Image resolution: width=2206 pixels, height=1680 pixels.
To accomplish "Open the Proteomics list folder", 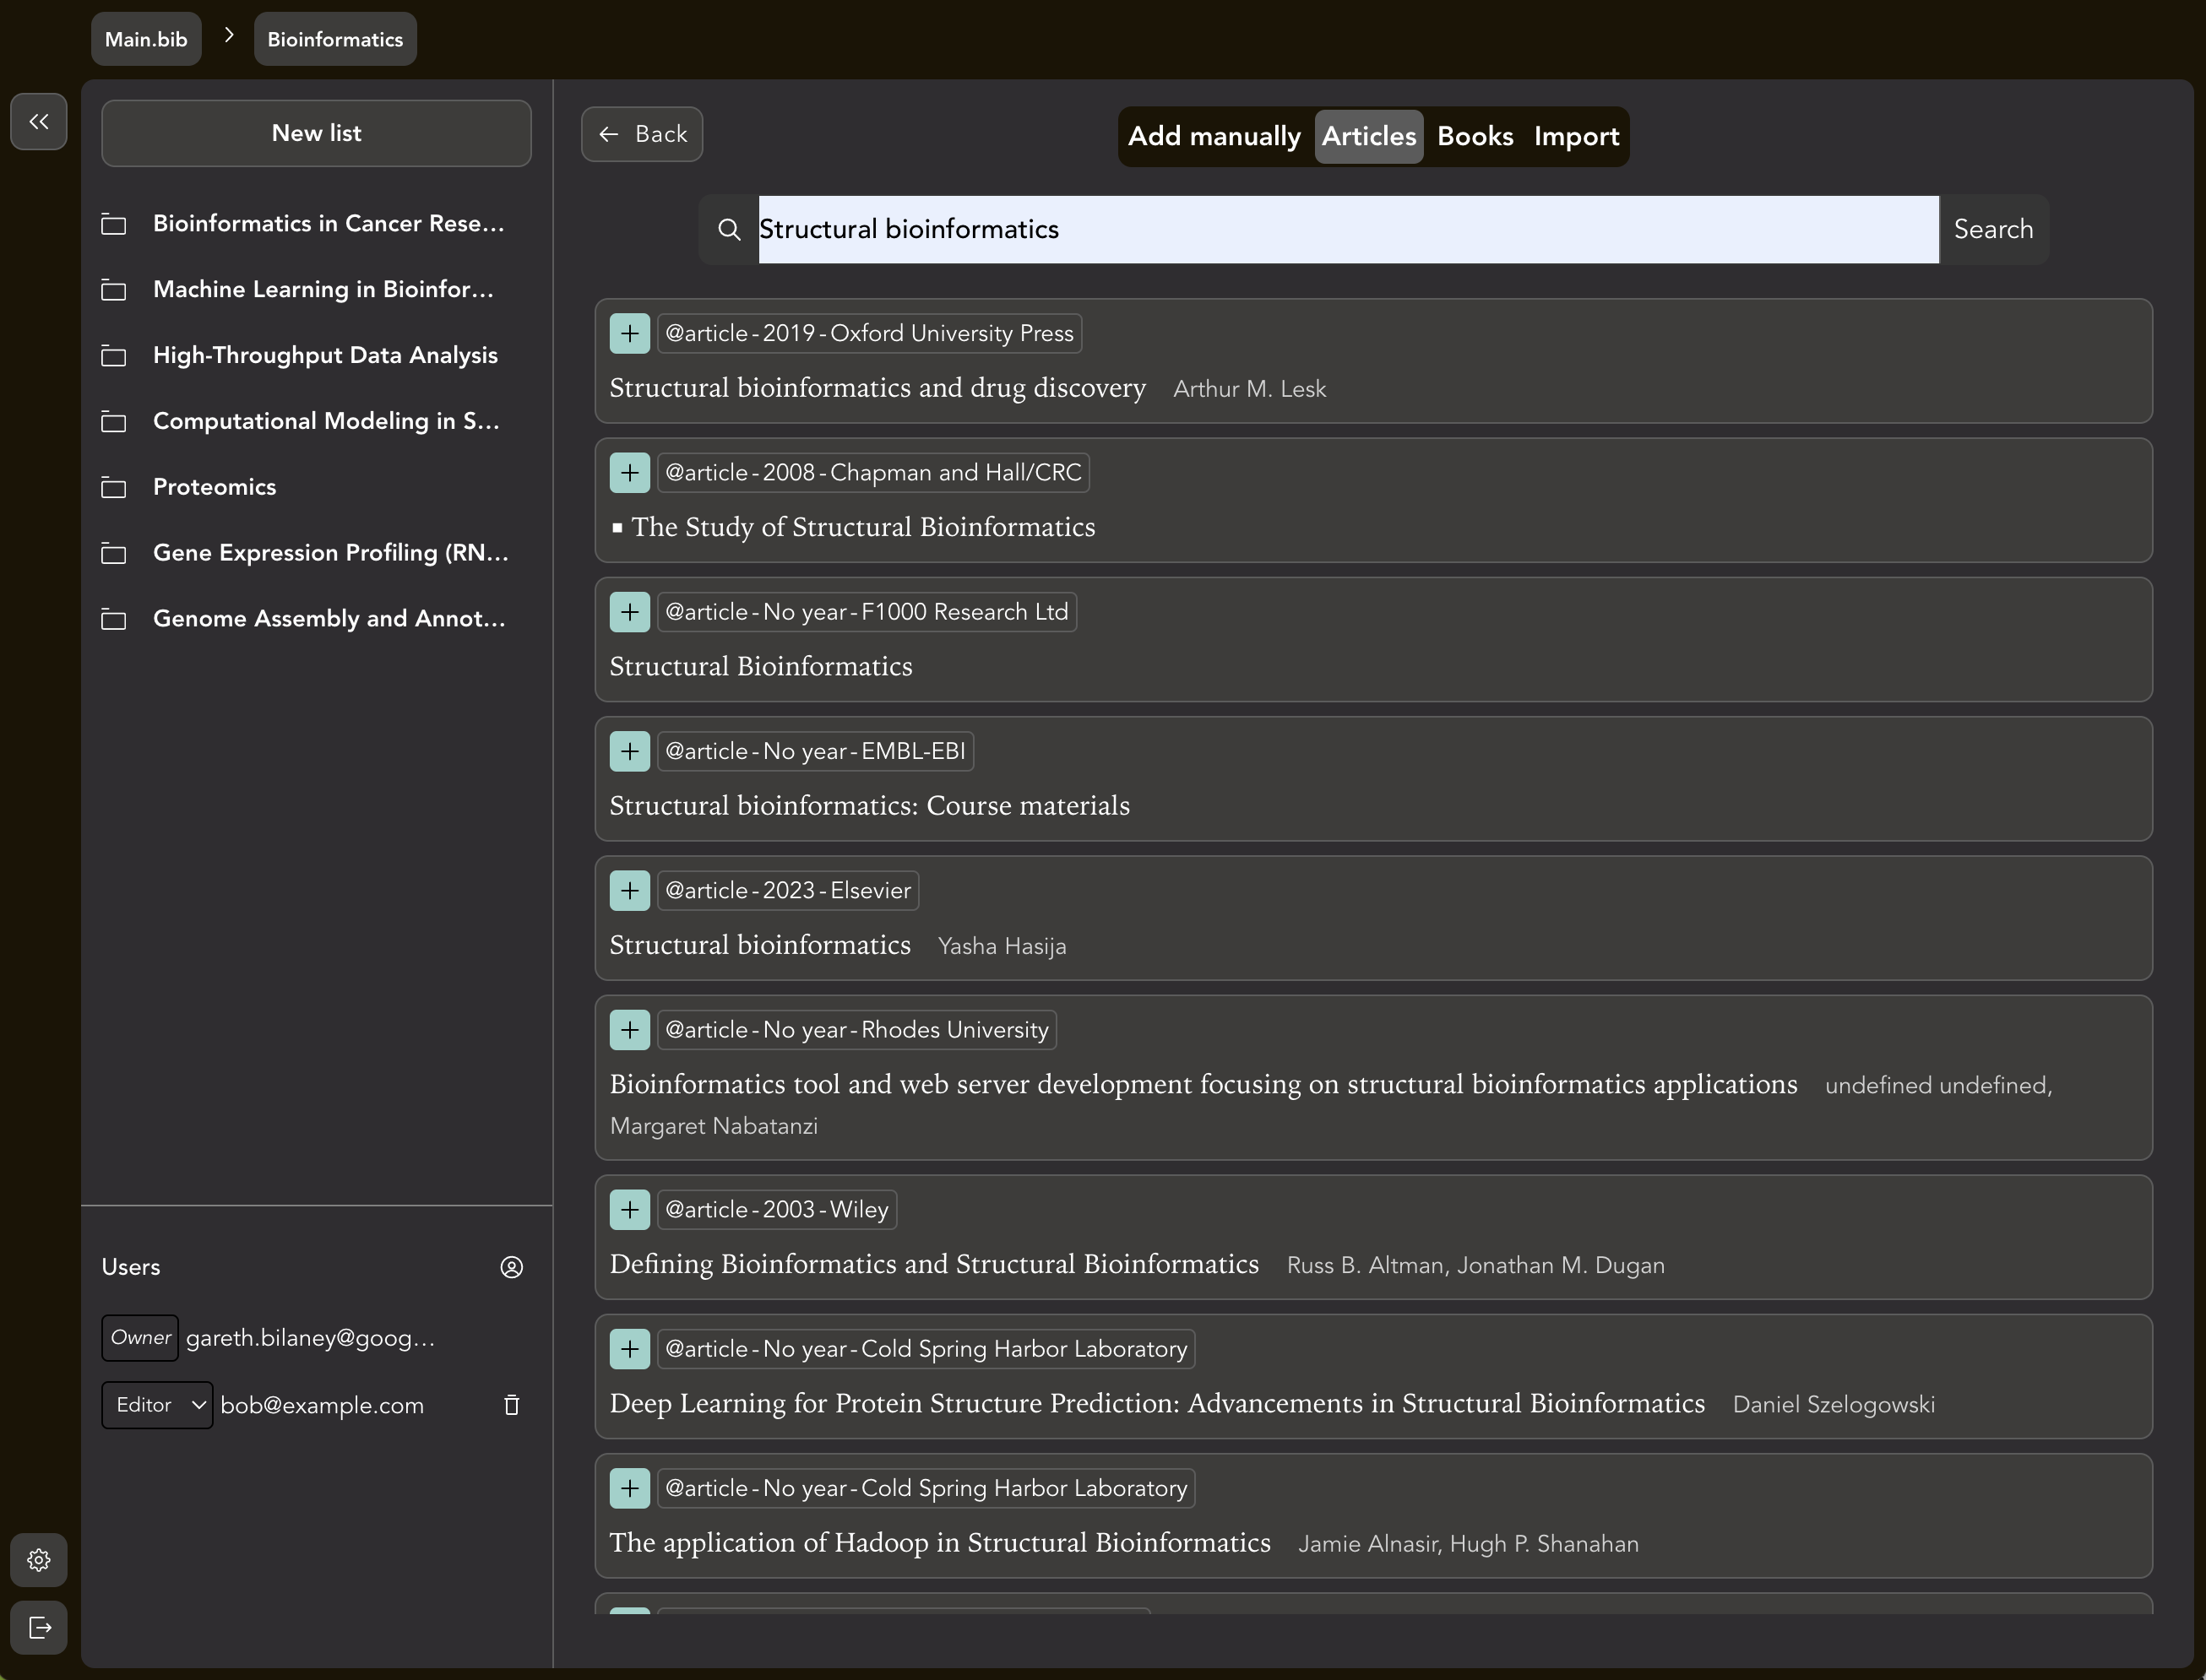I will (215, 487).
